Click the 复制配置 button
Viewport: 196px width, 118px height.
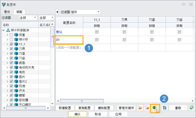point(84,108)
